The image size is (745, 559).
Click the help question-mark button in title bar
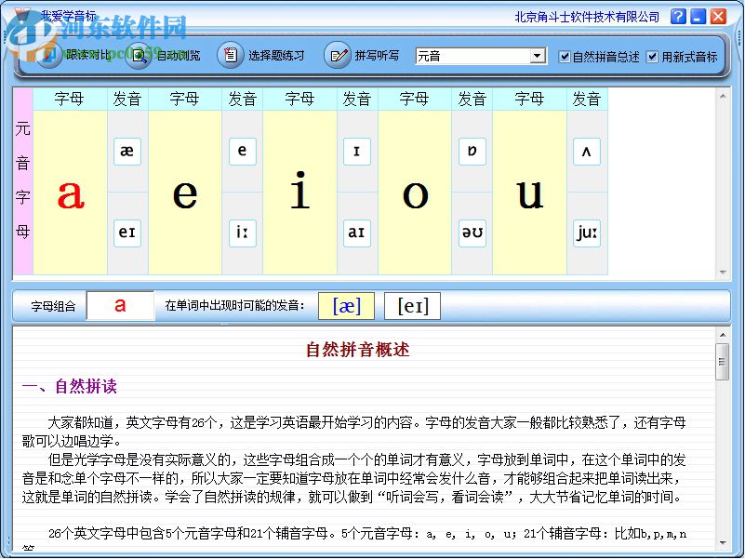point(678,17)
